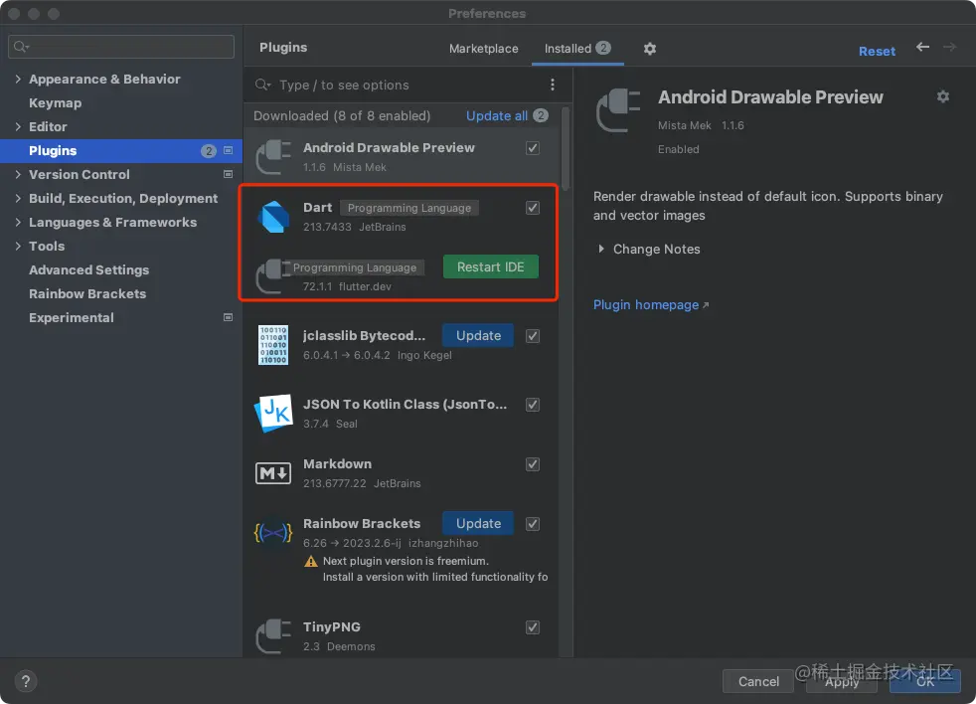The width and height of the screenshot is (976, 704).
Task: Click the help question mark button
Action: (x=26, y=681)
